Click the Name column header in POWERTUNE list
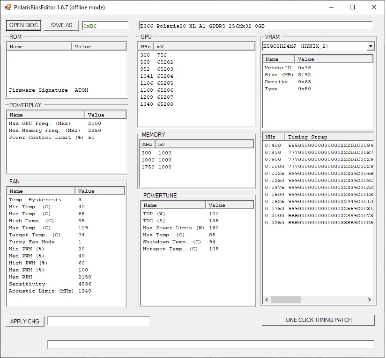 [173, 205]
